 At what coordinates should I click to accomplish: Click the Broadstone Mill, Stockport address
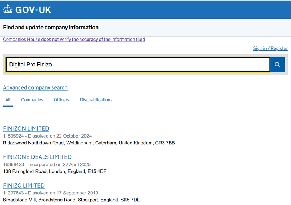[71, 200]
